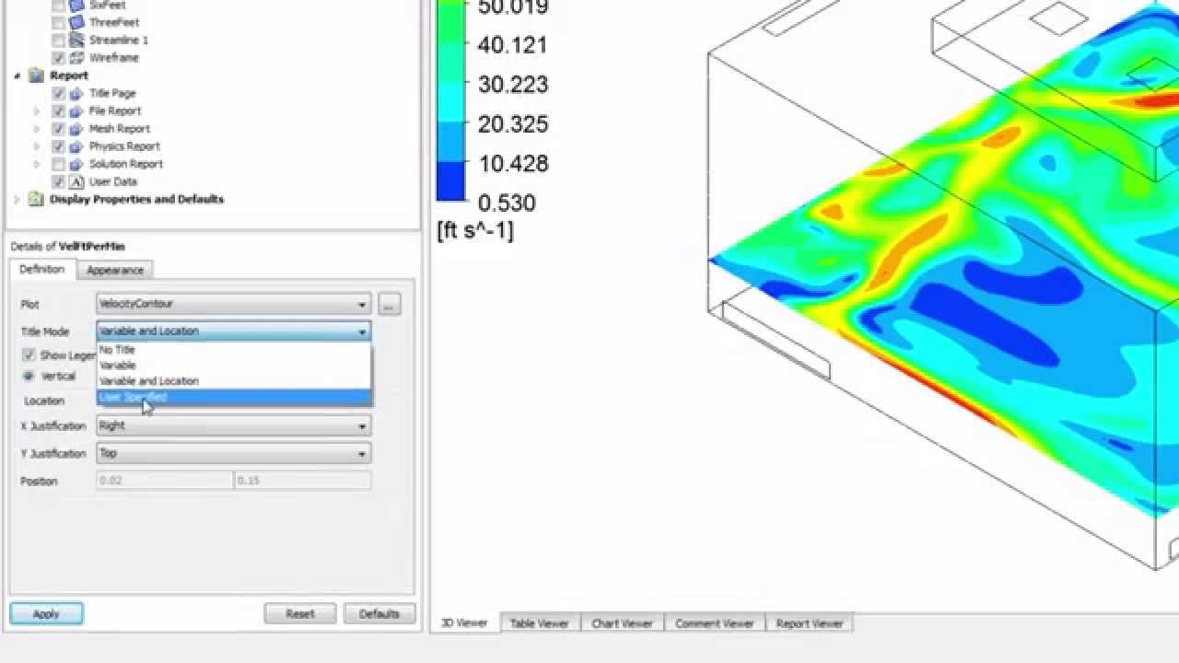This screenshot has width=1179, height=663.
Task: Click the first Position field 0.02
Action: pos(165,481)
